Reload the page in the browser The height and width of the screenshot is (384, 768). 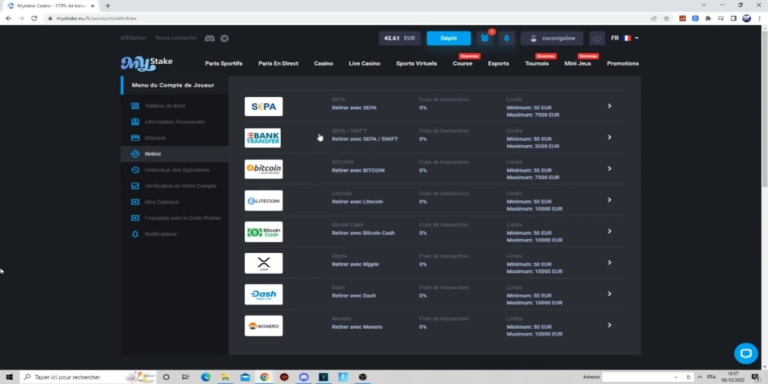tap(34, 19)
